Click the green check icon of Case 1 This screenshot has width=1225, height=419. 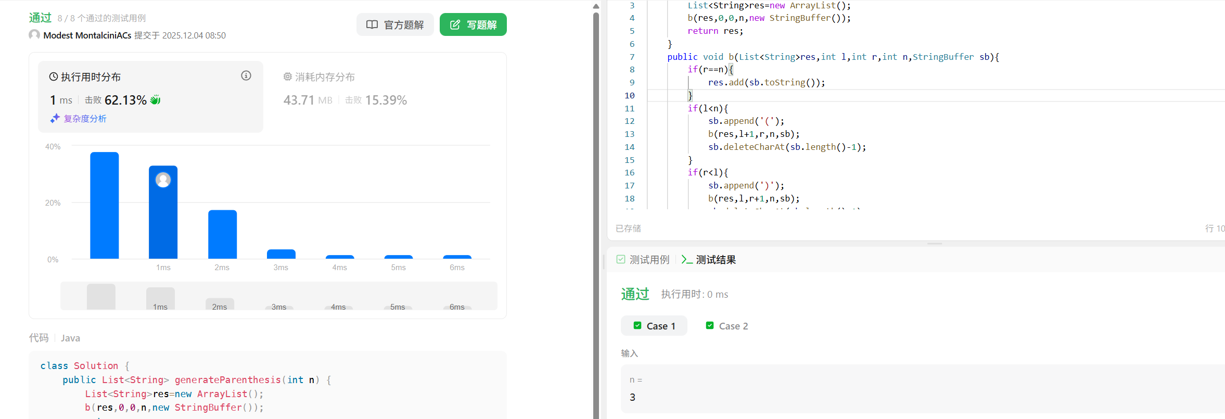point(637,325)
